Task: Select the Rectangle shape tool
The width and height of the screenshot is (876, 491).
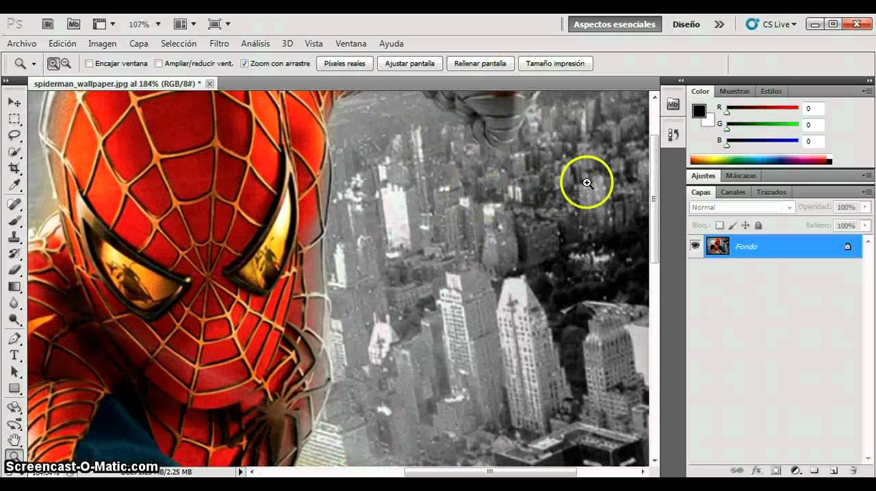Action: [x=14, y=388]
